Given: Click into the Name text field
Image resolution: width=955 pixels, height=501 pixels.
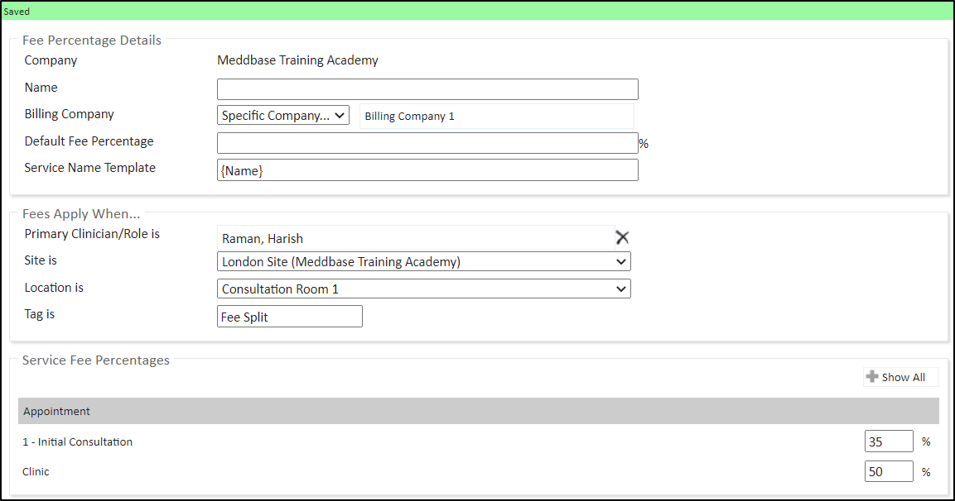Looking at the screenshot, I should coord(427,89).
